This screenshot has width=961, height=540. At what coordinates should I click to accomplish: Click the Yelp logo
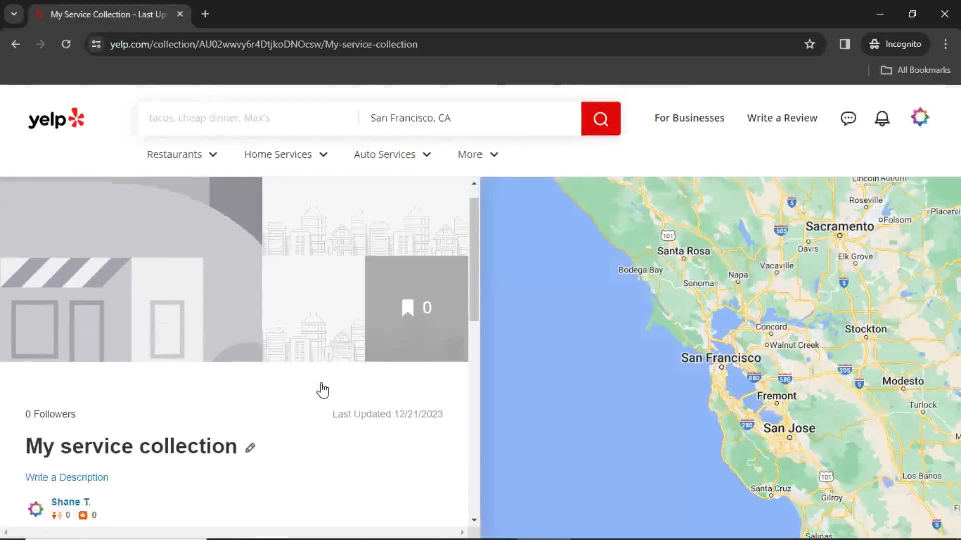[56, 119]
